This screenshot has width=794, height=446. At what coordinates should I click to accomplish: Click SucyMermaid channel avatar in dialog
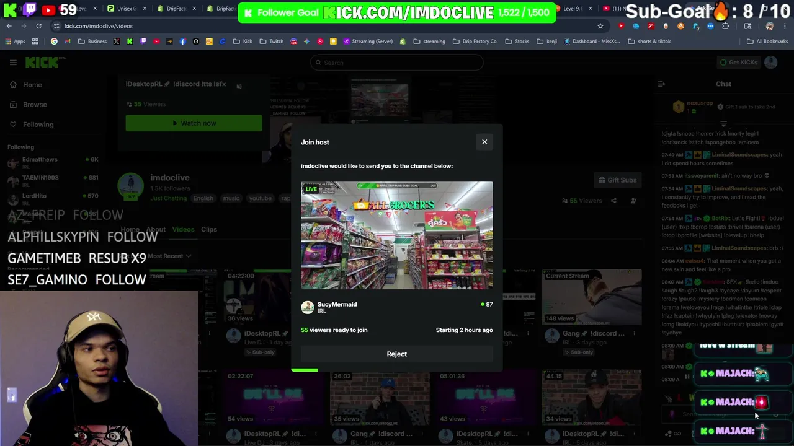pos(308,307)
